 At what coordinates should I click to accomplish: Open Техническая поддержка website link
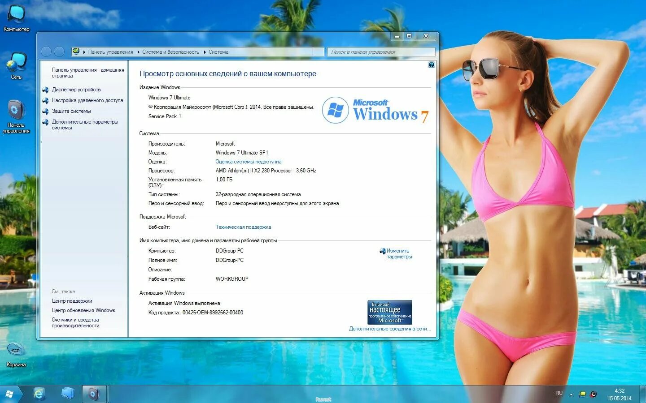(x=243, y=227)
